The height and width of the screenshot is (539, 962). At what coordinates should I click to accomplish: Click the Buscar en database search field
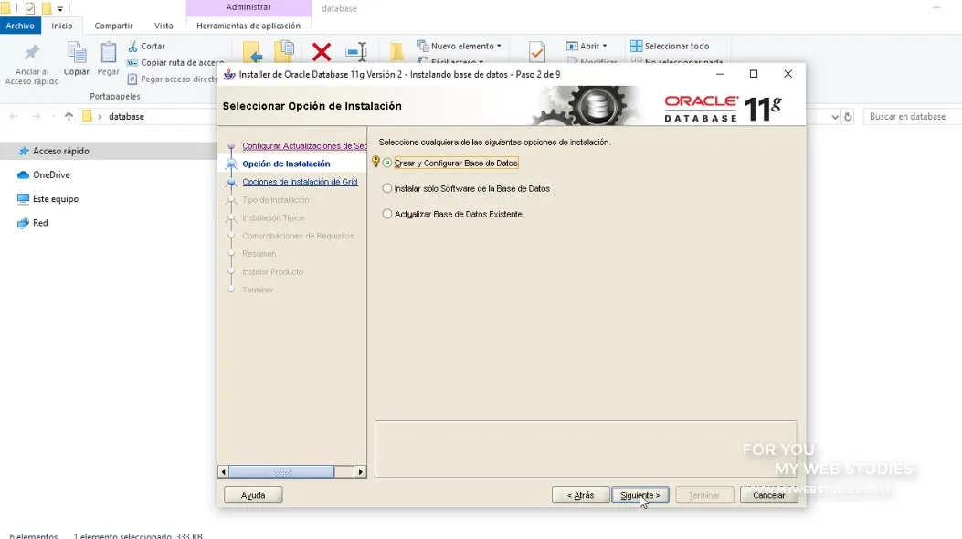tap(911, 117)
